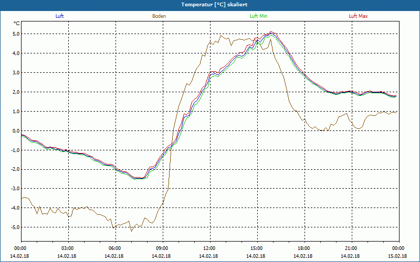Click the 4,0 y-axis value
The width and height of the screenshot is (420, 262).
[x=16, y=53]
